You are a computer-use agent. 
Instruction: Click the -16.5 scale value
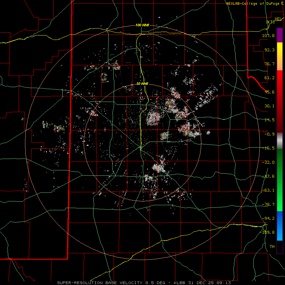point(268,148)
